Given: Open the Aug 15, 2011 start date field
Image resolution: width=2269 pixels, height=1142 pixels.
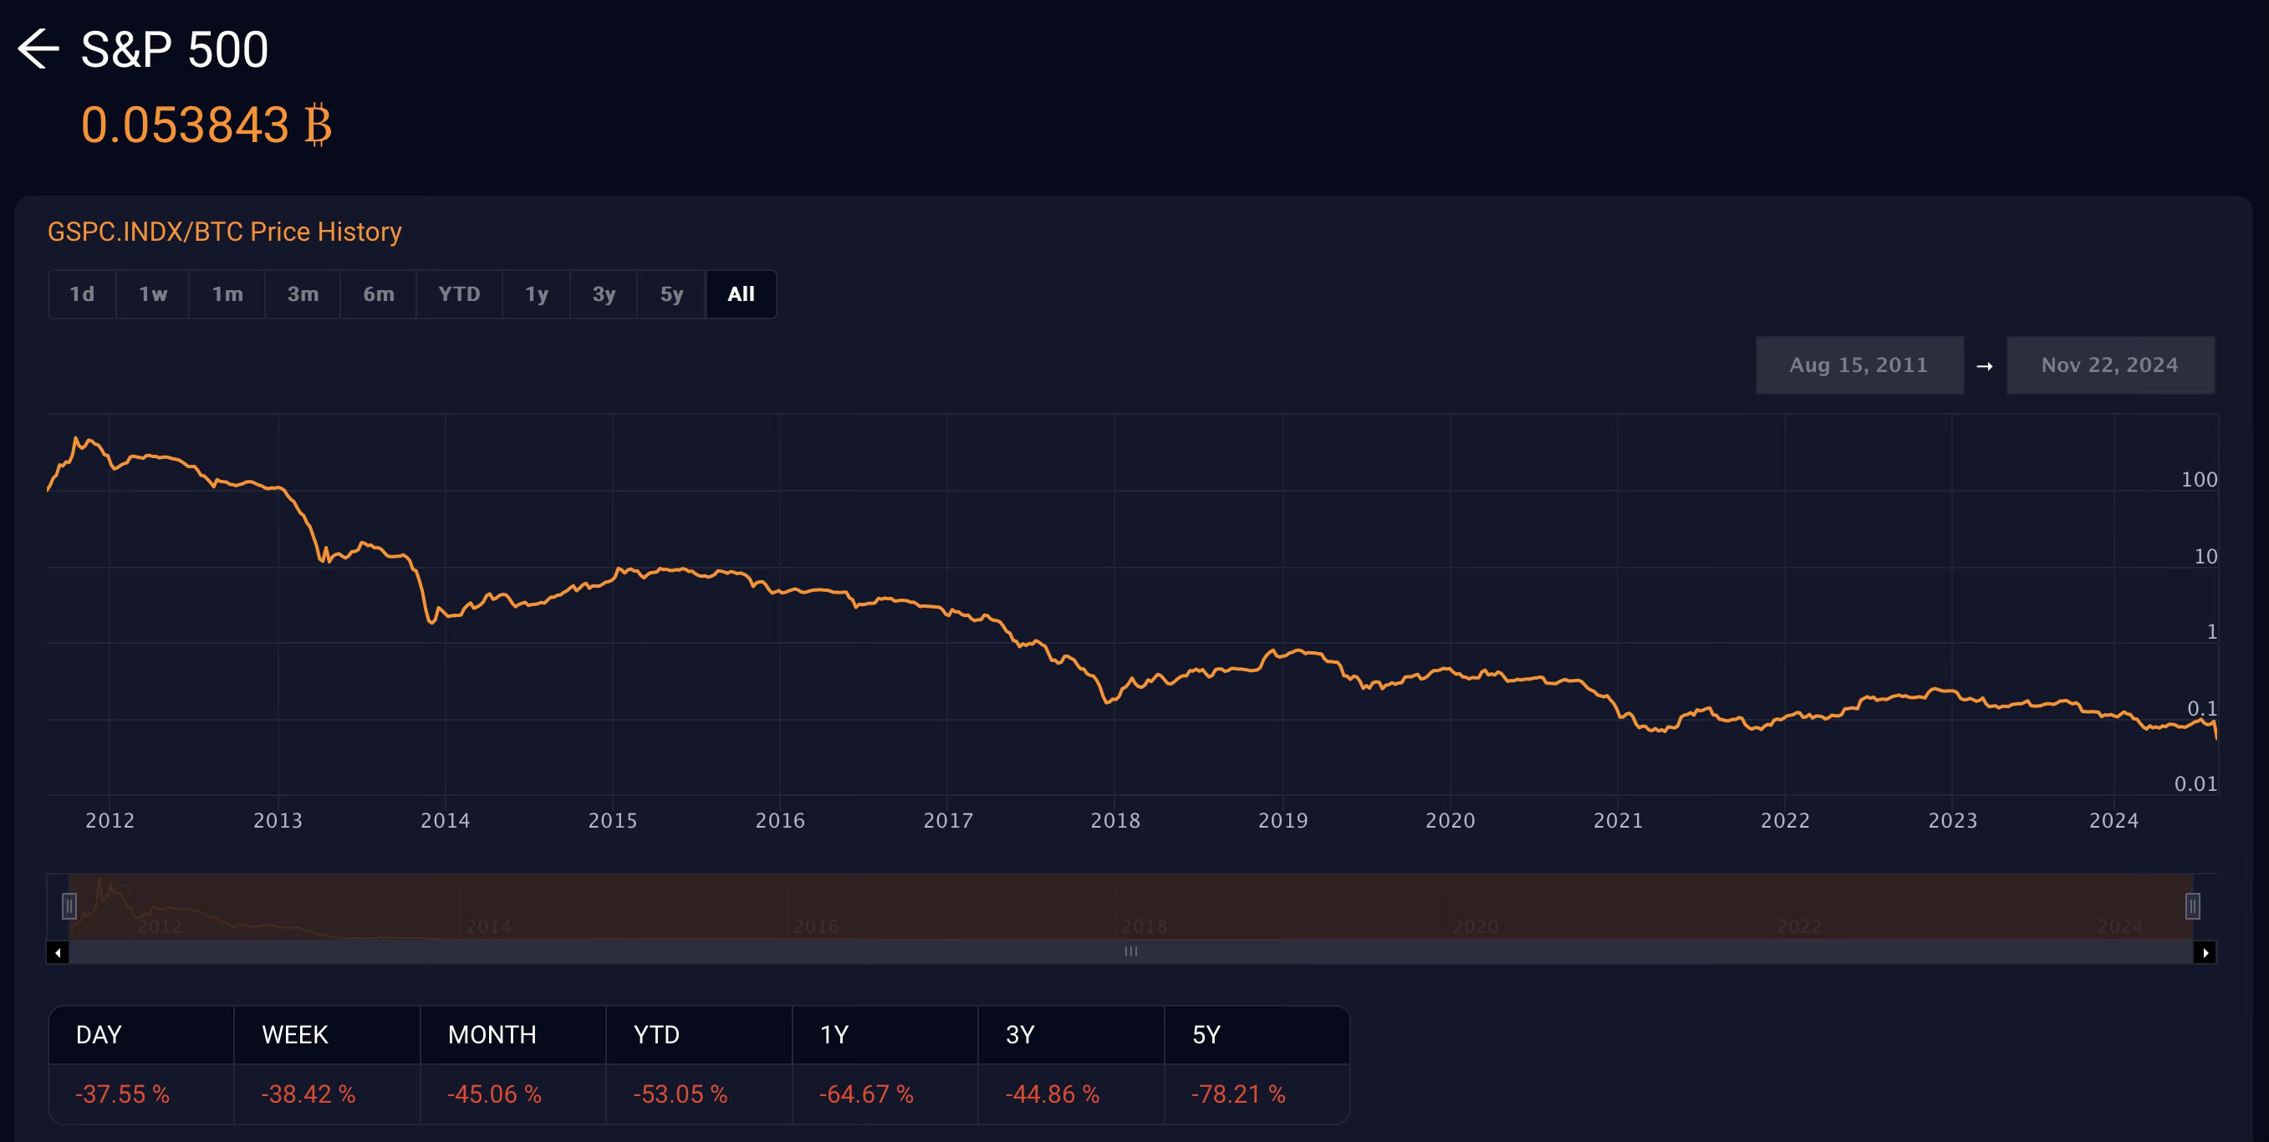Looking at the screenshot, I should [x=1859, y=365].
